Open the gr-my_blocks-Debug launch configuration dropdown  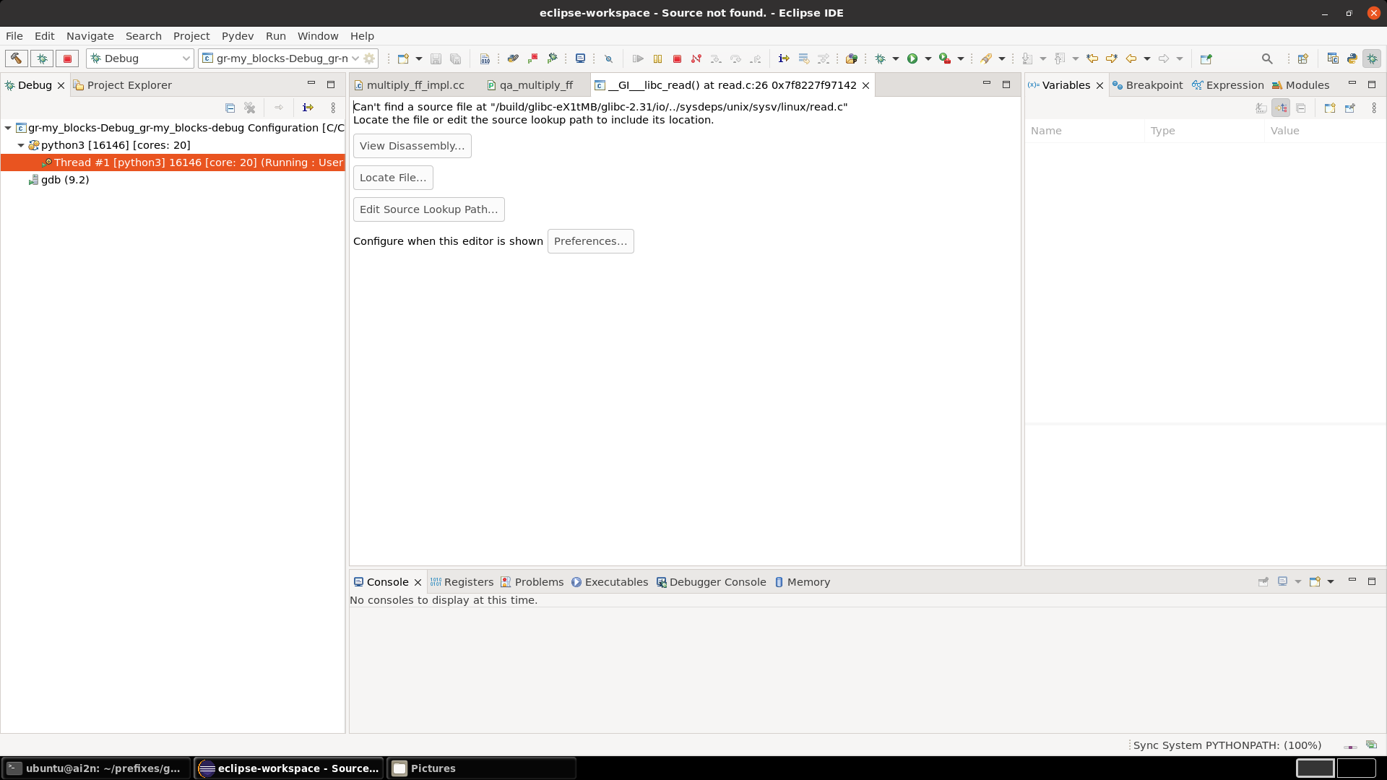coord(280,58)
